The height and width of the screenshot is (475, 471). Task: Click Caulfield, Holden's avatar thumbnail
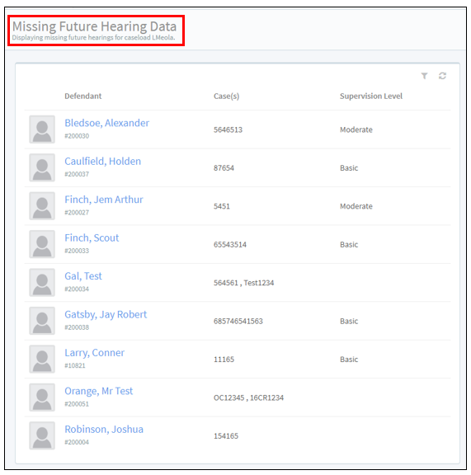(42, 167)
